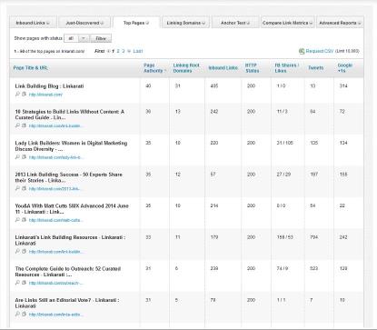The height and width of the screenshot is (330, 377).
Task: Open the Advanced Reports tab
Action: coord(340,23)
